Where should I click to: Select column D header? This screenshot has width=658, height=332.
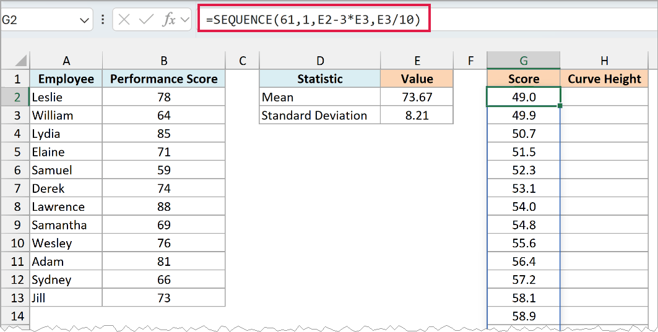(x=320, y=61)
